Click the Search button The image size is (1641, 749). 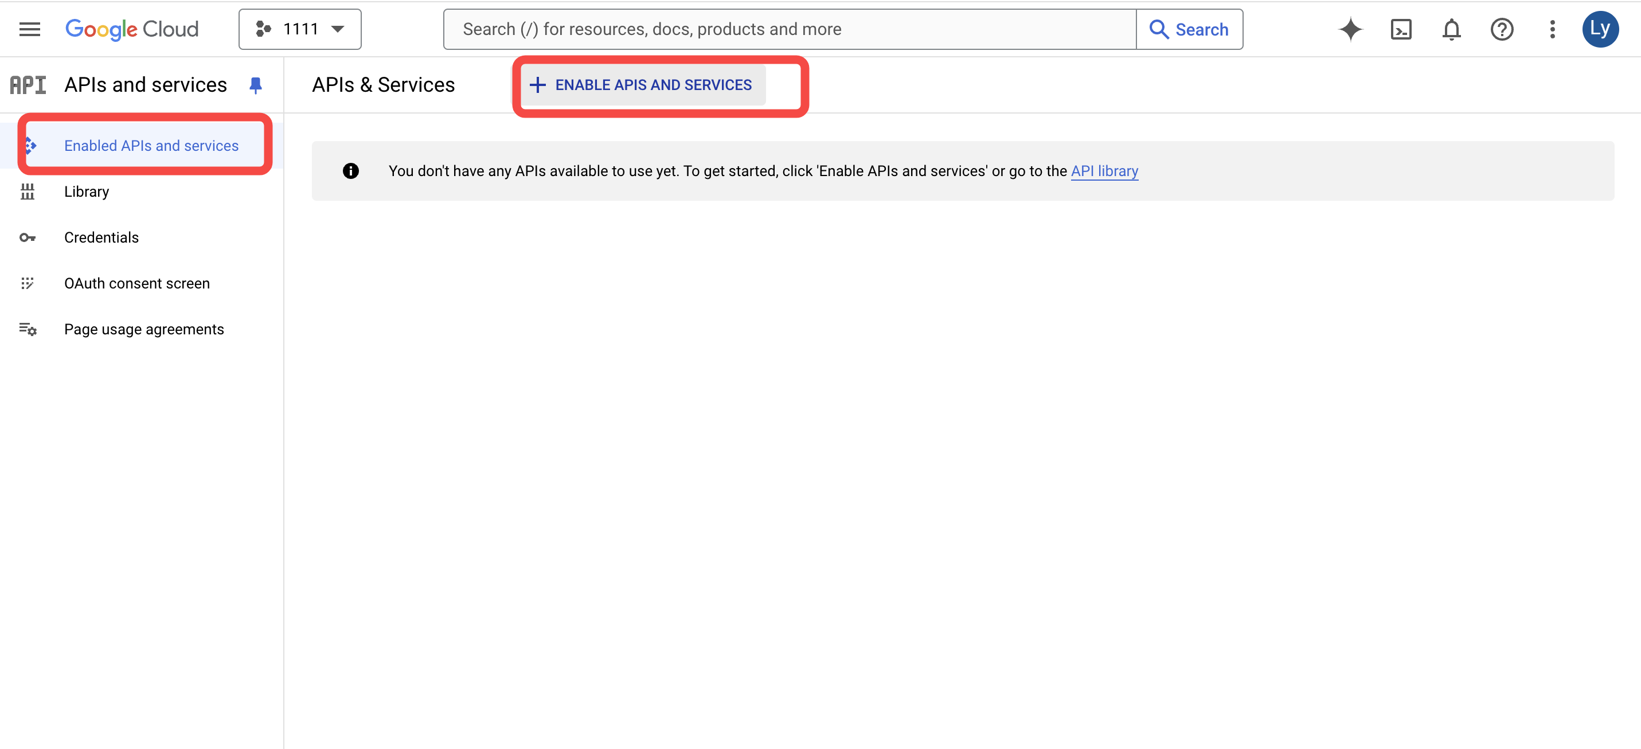click(1189, 29)
